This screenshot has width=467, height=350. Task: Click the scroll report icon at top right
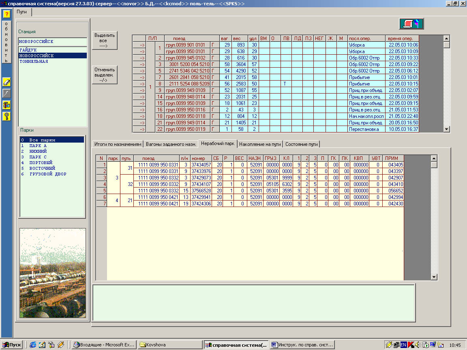411,23
